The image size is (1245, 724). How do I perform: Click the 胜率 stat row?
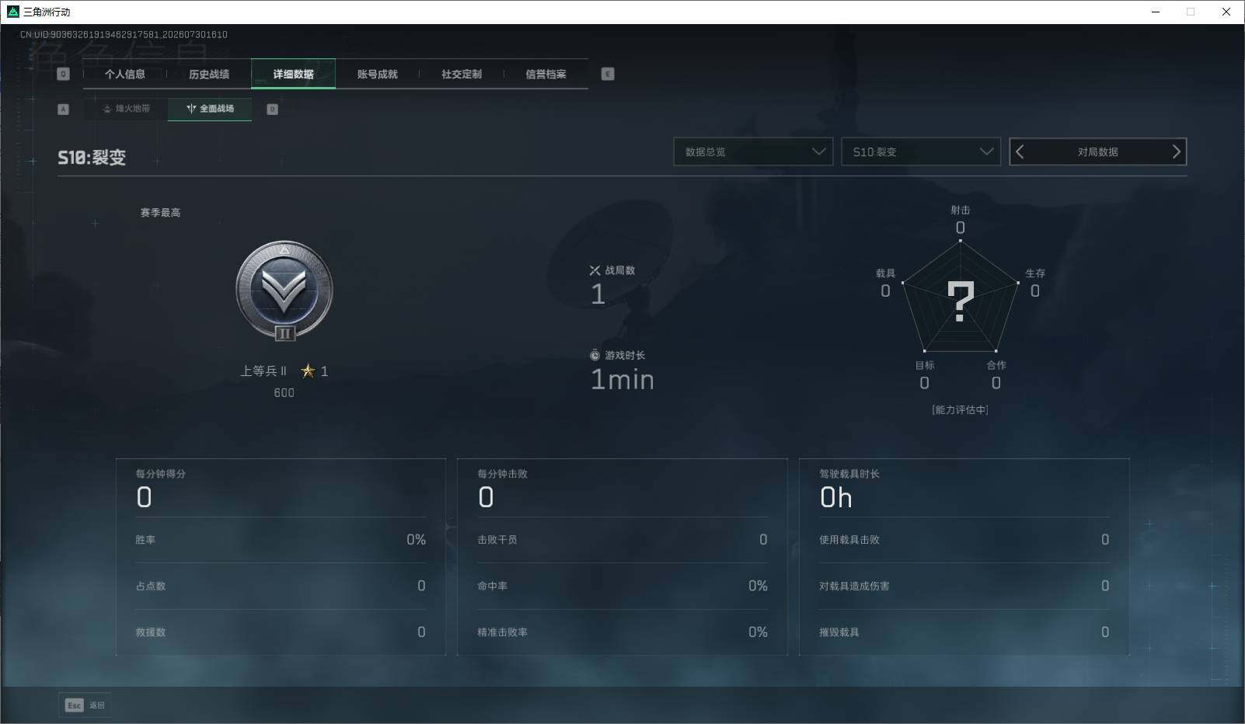(281, 540)
